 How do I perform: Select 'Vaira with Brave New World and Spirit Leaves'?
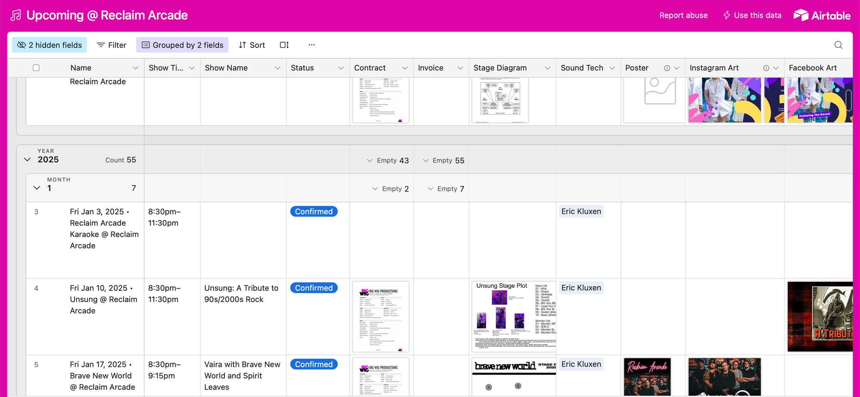click(243, 376)
